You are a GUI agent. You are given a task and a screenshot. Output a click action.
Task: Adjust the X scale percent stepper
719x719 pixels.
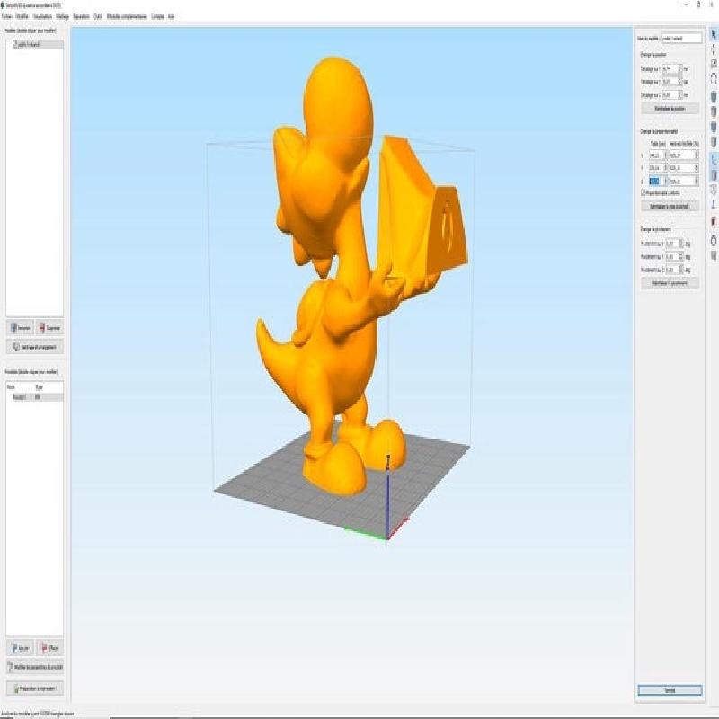[697, 155]
